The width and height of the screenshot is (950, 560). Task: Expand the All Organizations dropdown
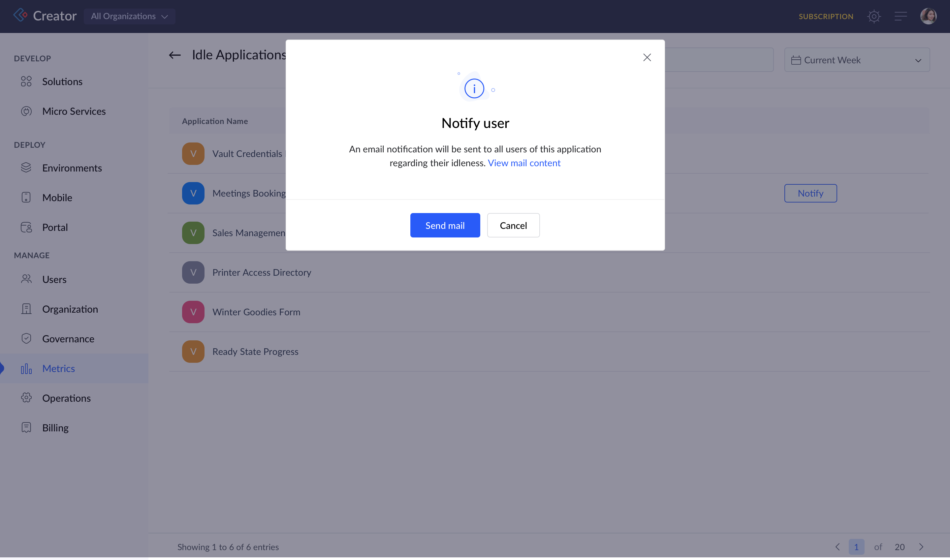pyautogui.click(x=129, y=16)
